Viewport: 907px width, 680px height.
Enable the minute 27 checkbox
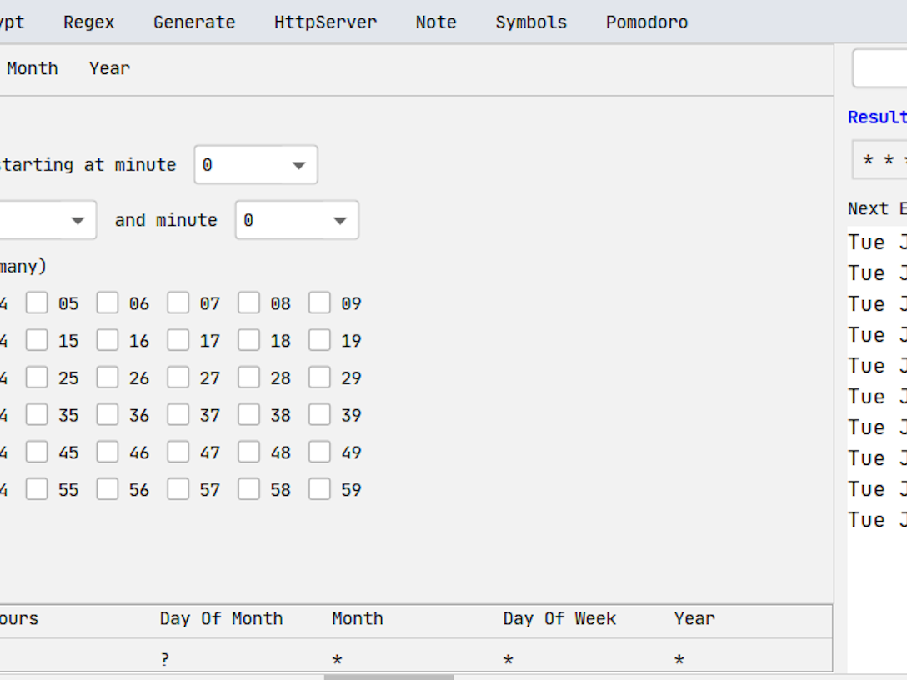[x=178, y=377]
